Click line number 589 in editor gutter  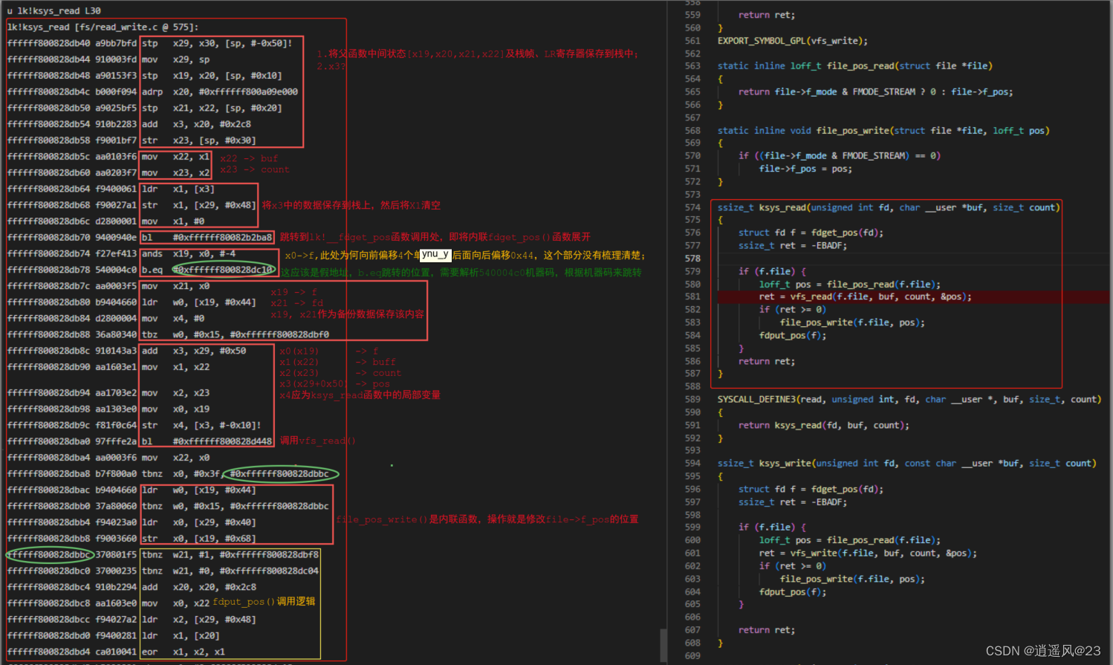pos(692,400)
